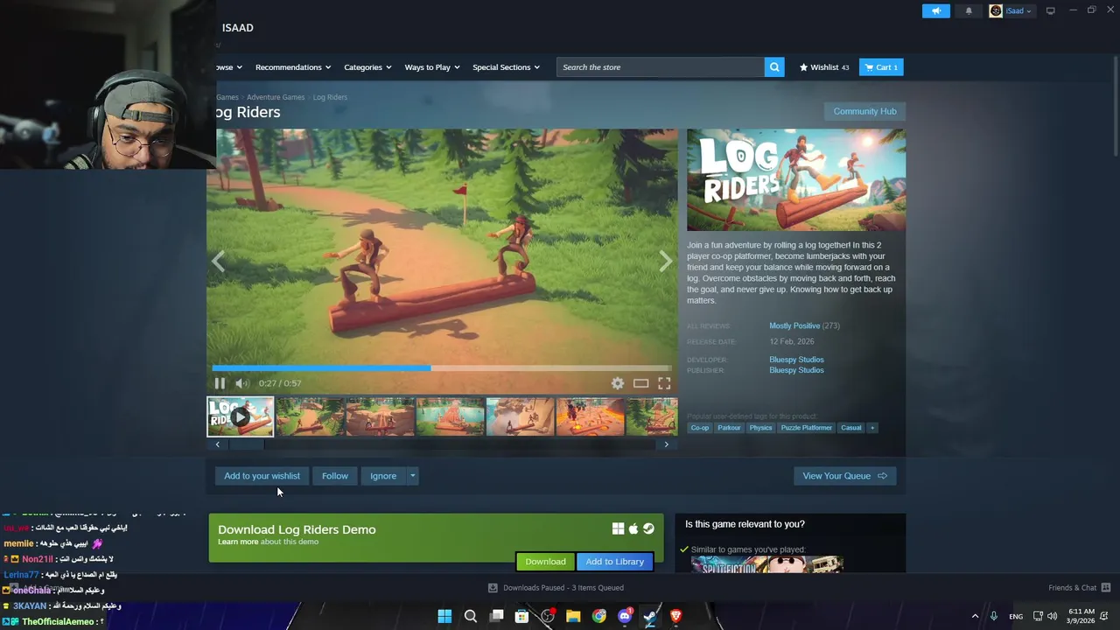
Task: Open Friends & Chat
Action: (1079, 588)
